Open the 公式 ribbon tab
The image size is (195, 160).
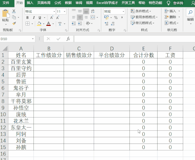58,3
